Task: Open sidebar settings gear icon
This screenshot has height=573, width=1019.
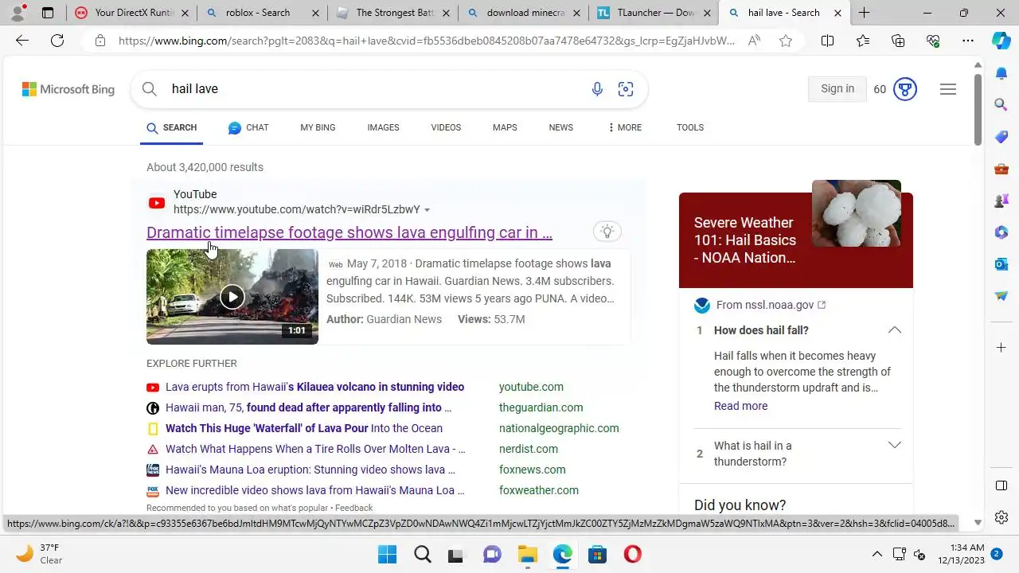Action: (x=1001, y=517)
